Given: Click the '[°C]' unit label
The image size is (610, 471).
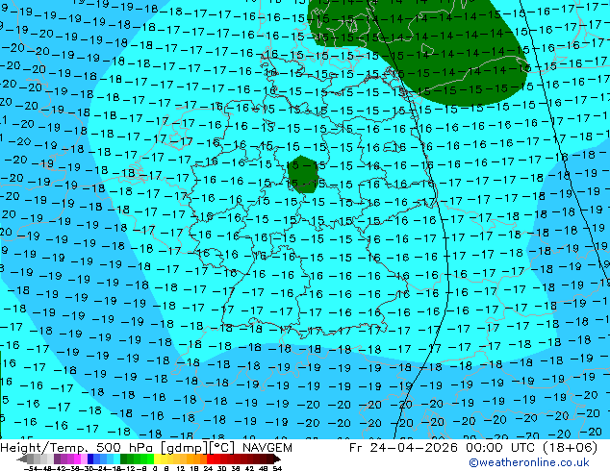Looking at the screenshot, I should click(222, 448).
